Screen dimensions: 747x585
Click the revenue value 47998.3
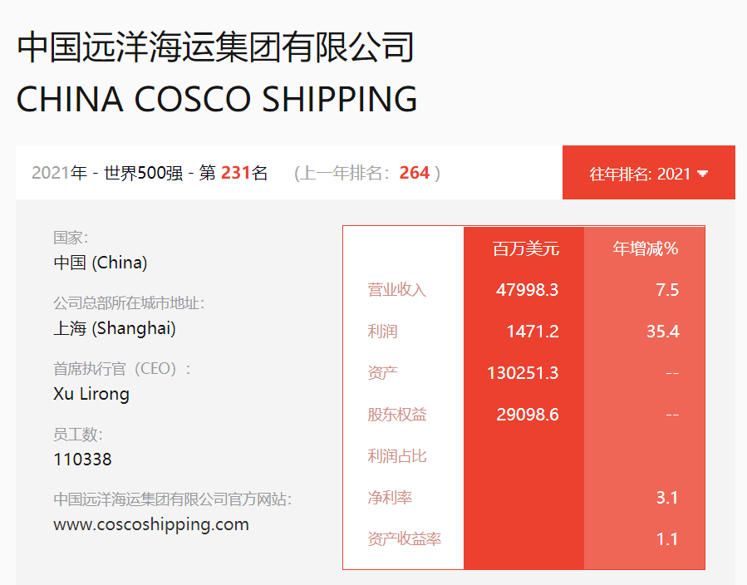[527, 290]
